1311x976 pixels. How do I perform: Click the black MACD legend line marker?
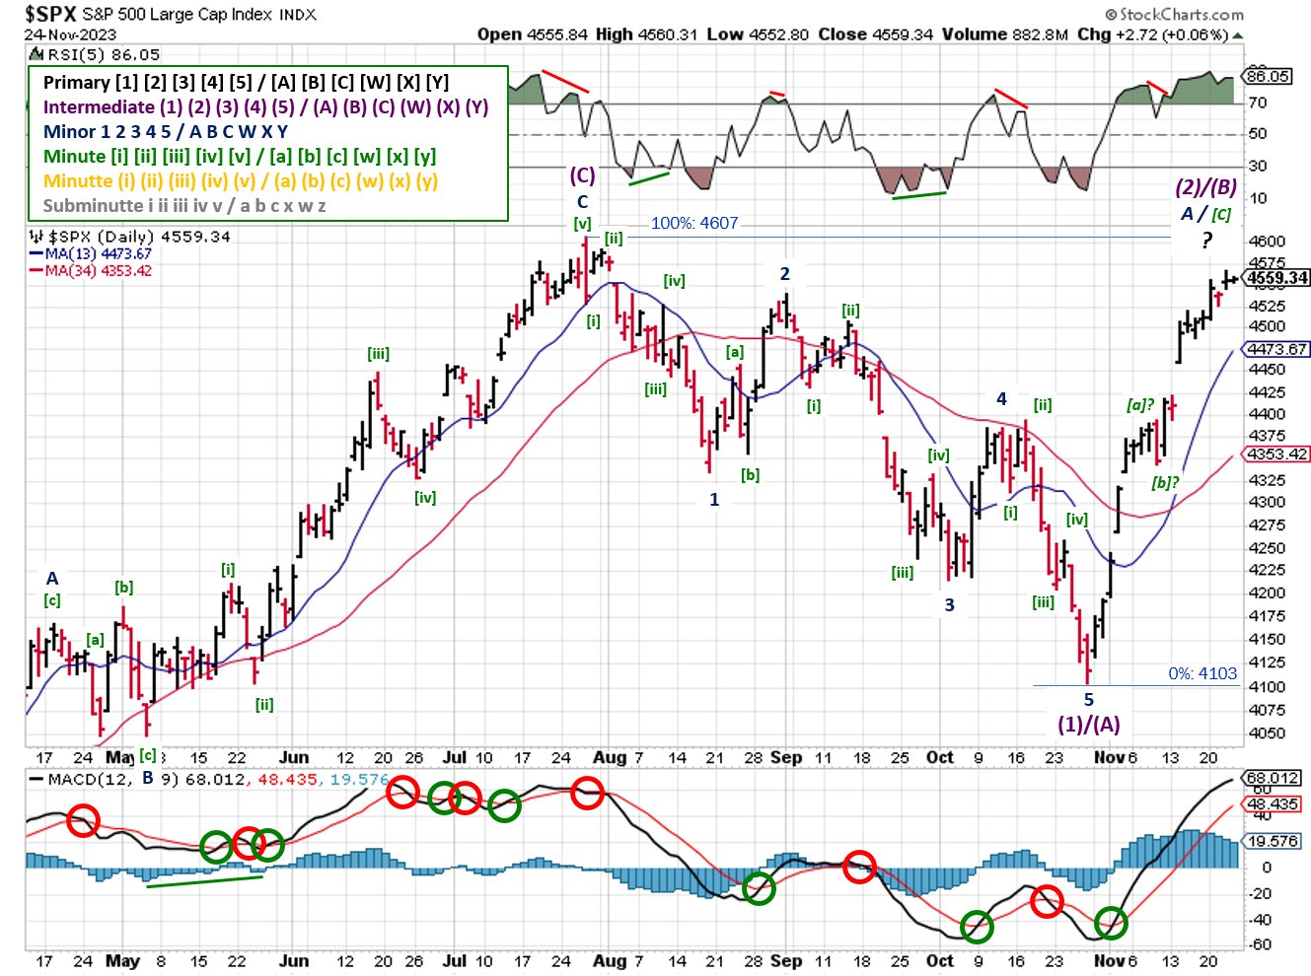[36, 779]
